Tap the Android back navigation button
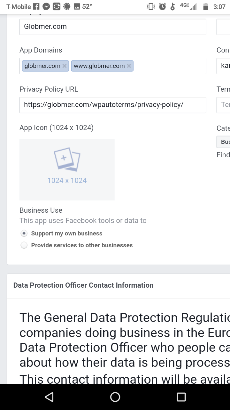Image resolution: width=230 pixels, height=410 pixels. 49,397
